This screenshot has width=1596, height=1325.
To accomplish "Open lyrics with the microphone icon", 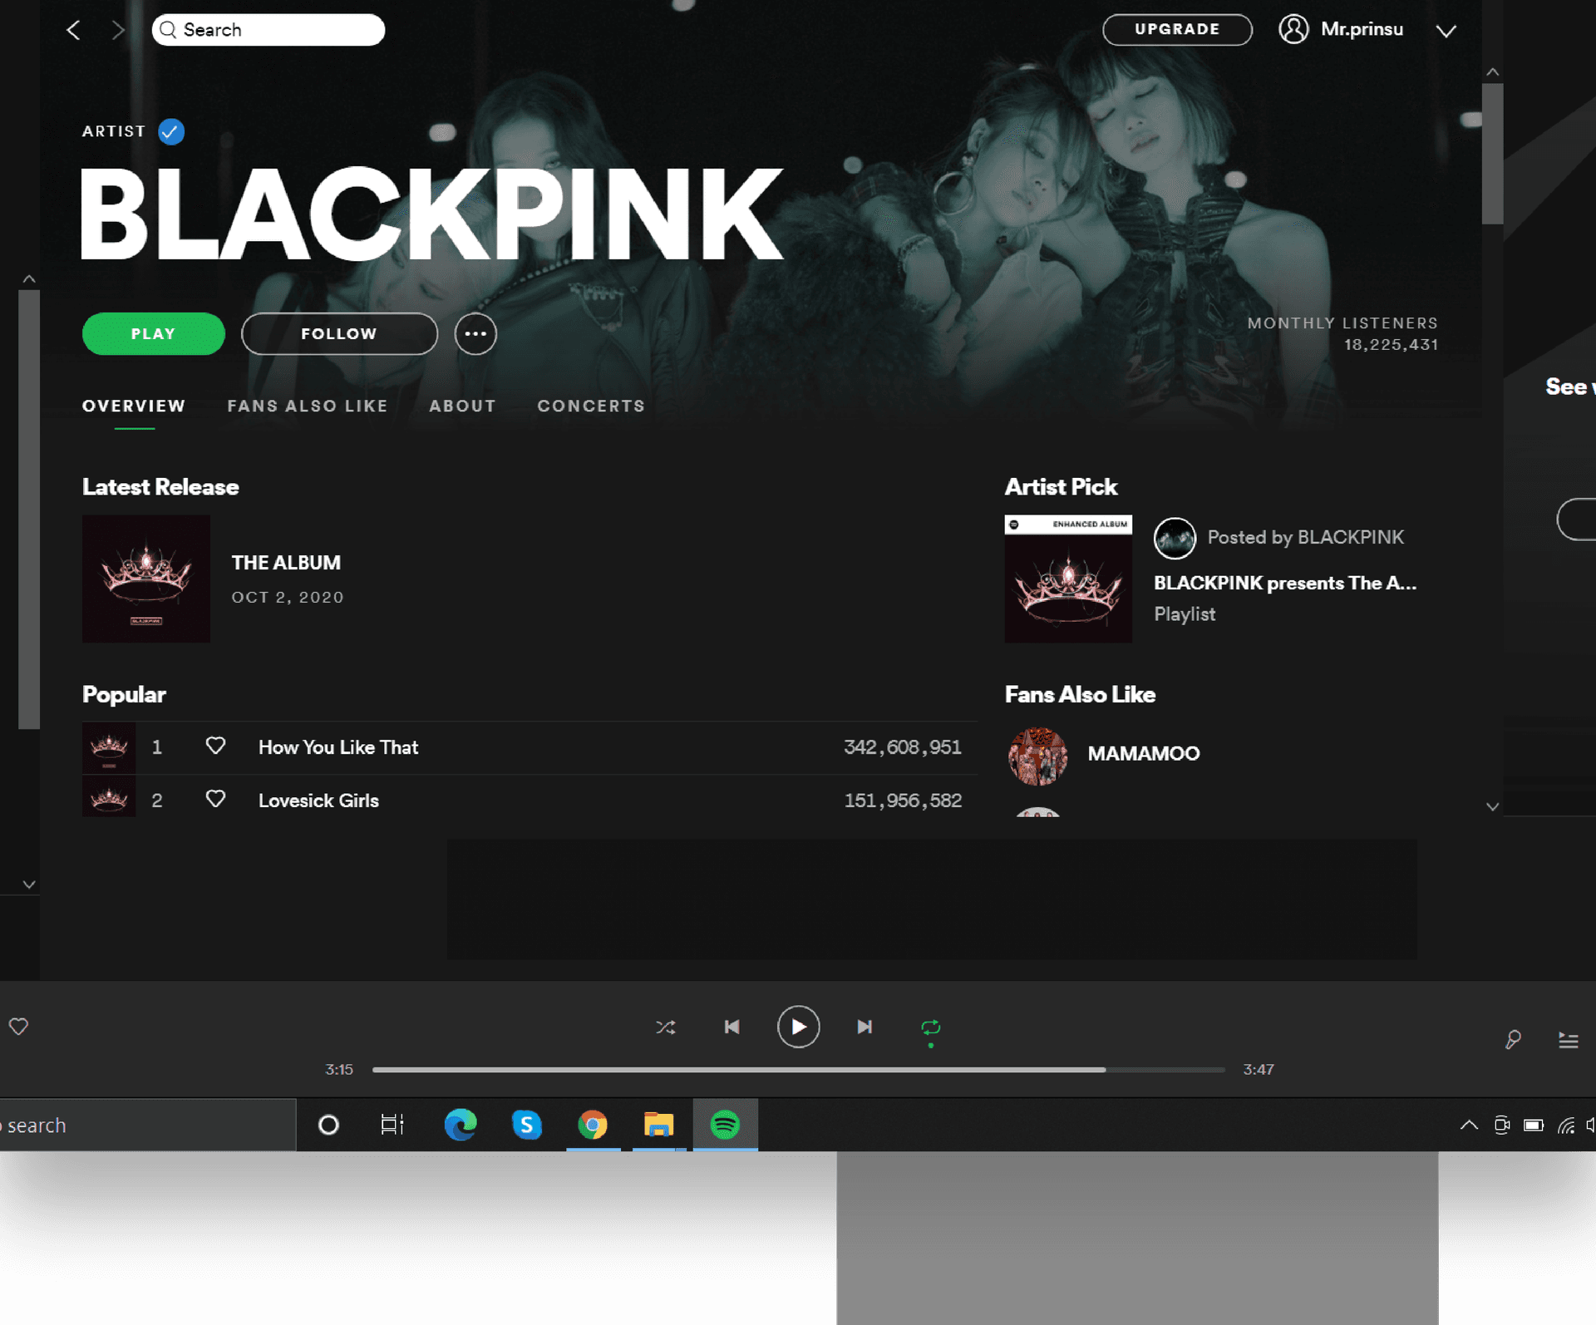I will [1513, 1040].
